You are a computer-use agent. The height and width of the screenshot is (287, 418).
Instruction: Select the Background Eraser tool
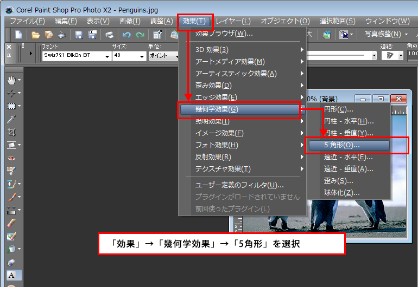pos(11,236)
